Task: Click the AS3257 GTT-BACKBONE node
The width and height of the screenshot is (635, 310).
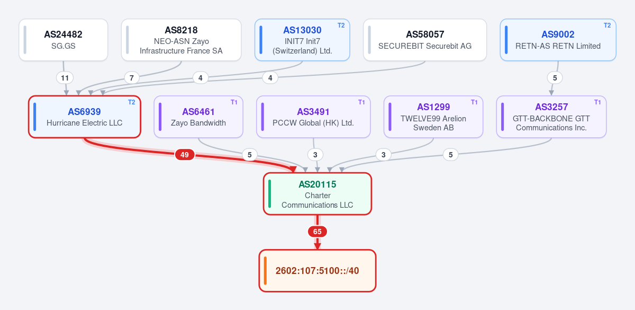Action: tap(551, 117)
